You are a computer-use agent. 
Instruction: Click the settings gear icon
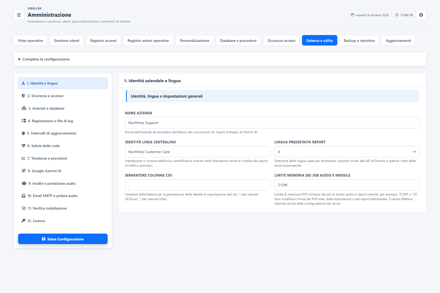click(421, 15)
